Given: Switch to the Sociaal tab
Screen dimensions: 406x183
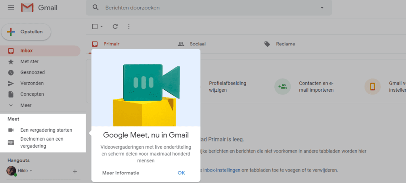Looking at the screenshot, I should coord(198,44).
